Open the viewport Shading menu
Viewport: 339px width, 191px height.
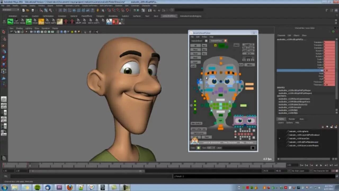[x=19, y=28]
